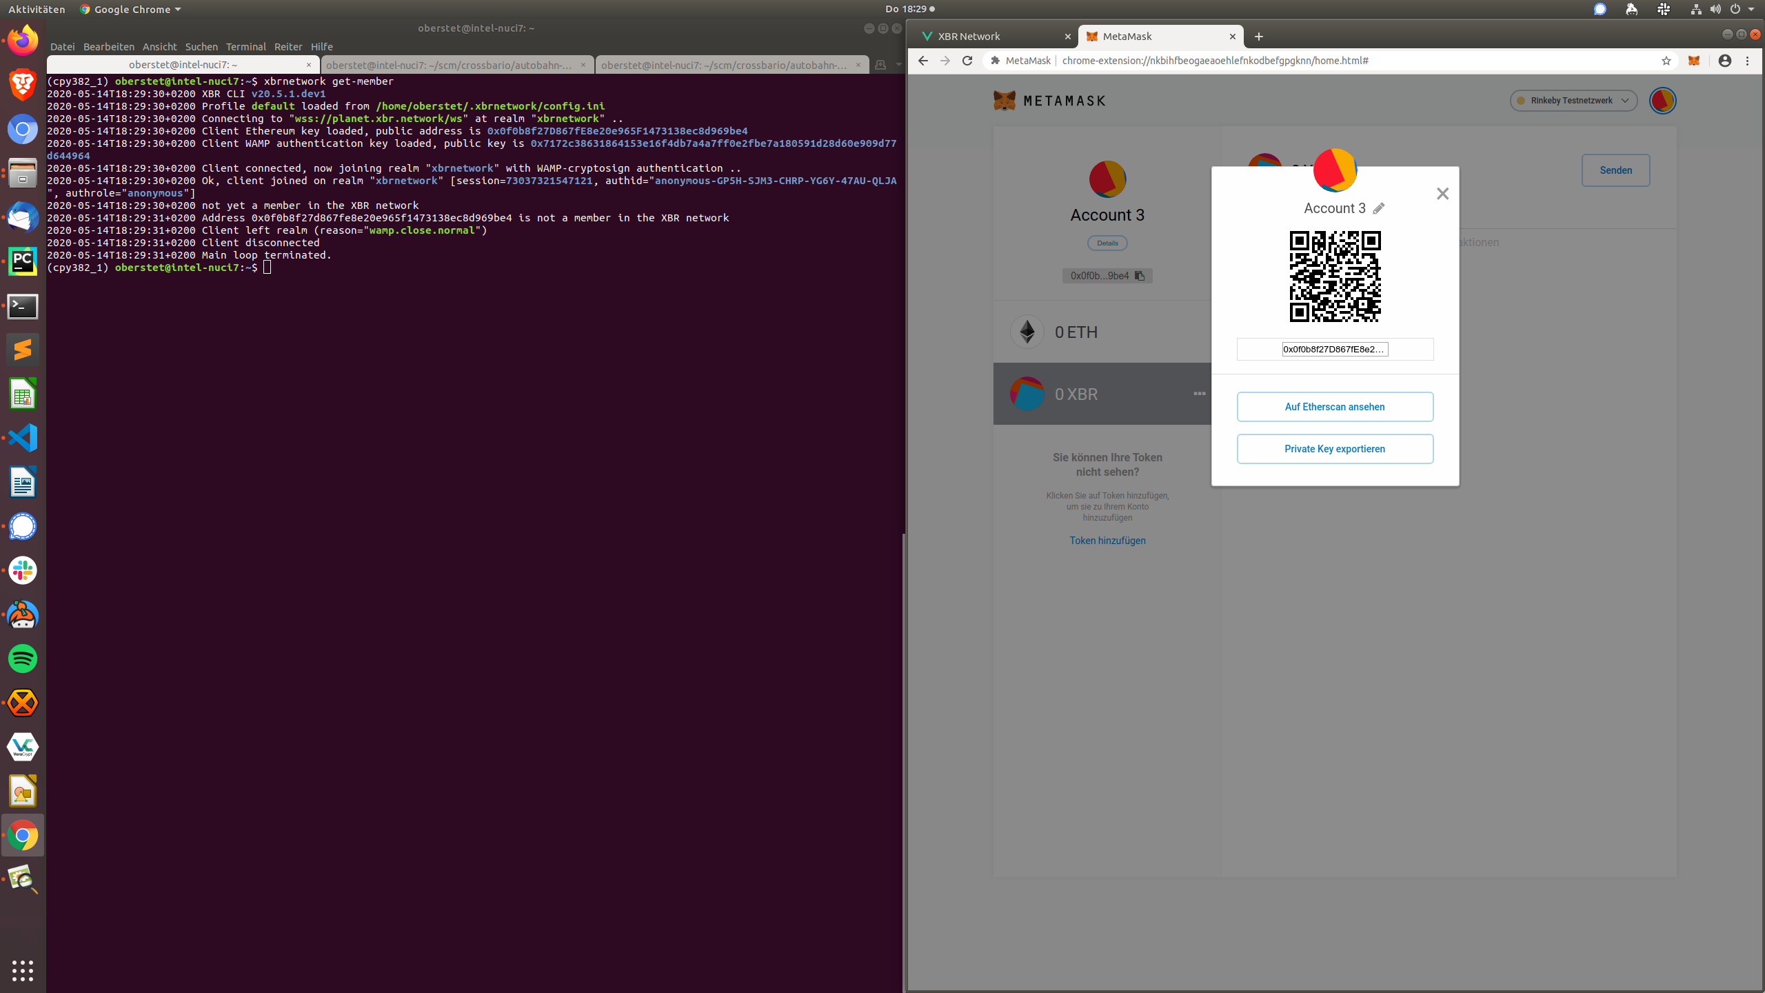Launch PyCharm from the dock
Screen dimensions: 1765x993
click(23, 261)
